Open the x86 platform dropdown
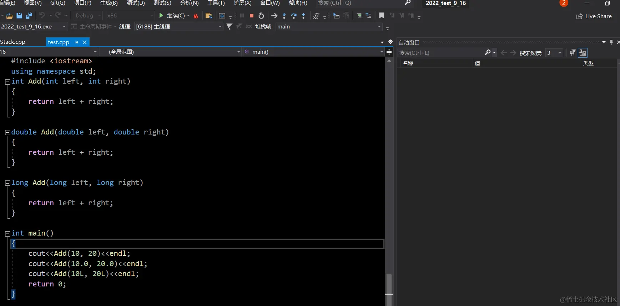The image size is (620, 306). [x=130, y=16]
